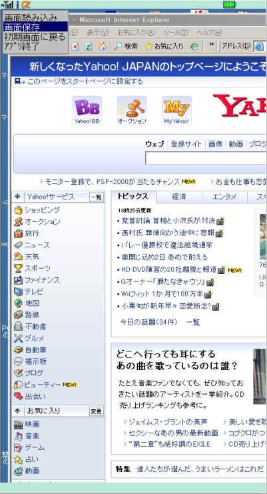
Task: Open the Wiiフィット 1か月で100万本 headline
Action: [x=162, y=294]
